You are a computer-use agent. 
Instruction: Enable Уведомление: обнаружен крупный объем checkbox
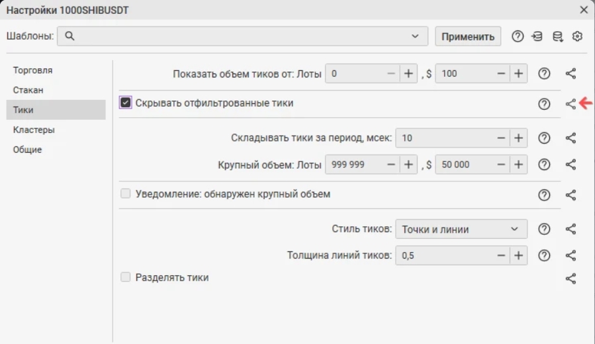125,194
